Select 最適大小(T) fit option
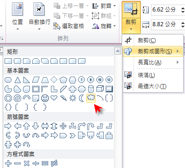The width and height of the screenshot is (185, 168). 153,86
